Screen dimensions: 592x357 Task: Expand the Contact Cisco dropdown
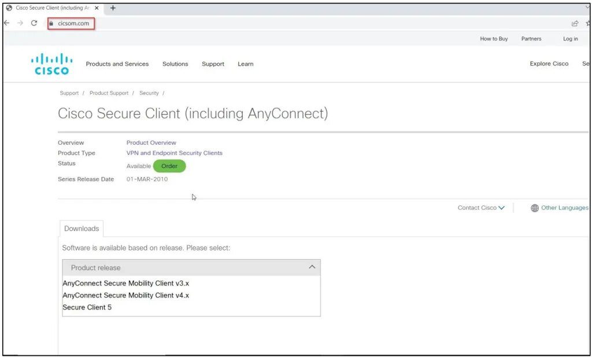481,208
